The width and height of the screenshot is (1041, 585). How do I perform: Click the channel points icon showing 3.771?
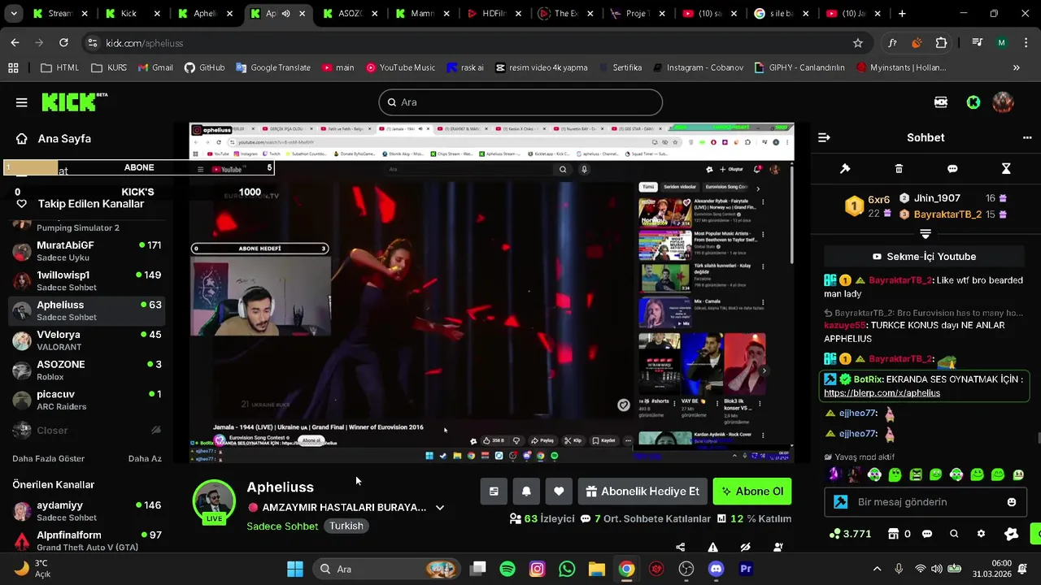(x=850, y=534)
